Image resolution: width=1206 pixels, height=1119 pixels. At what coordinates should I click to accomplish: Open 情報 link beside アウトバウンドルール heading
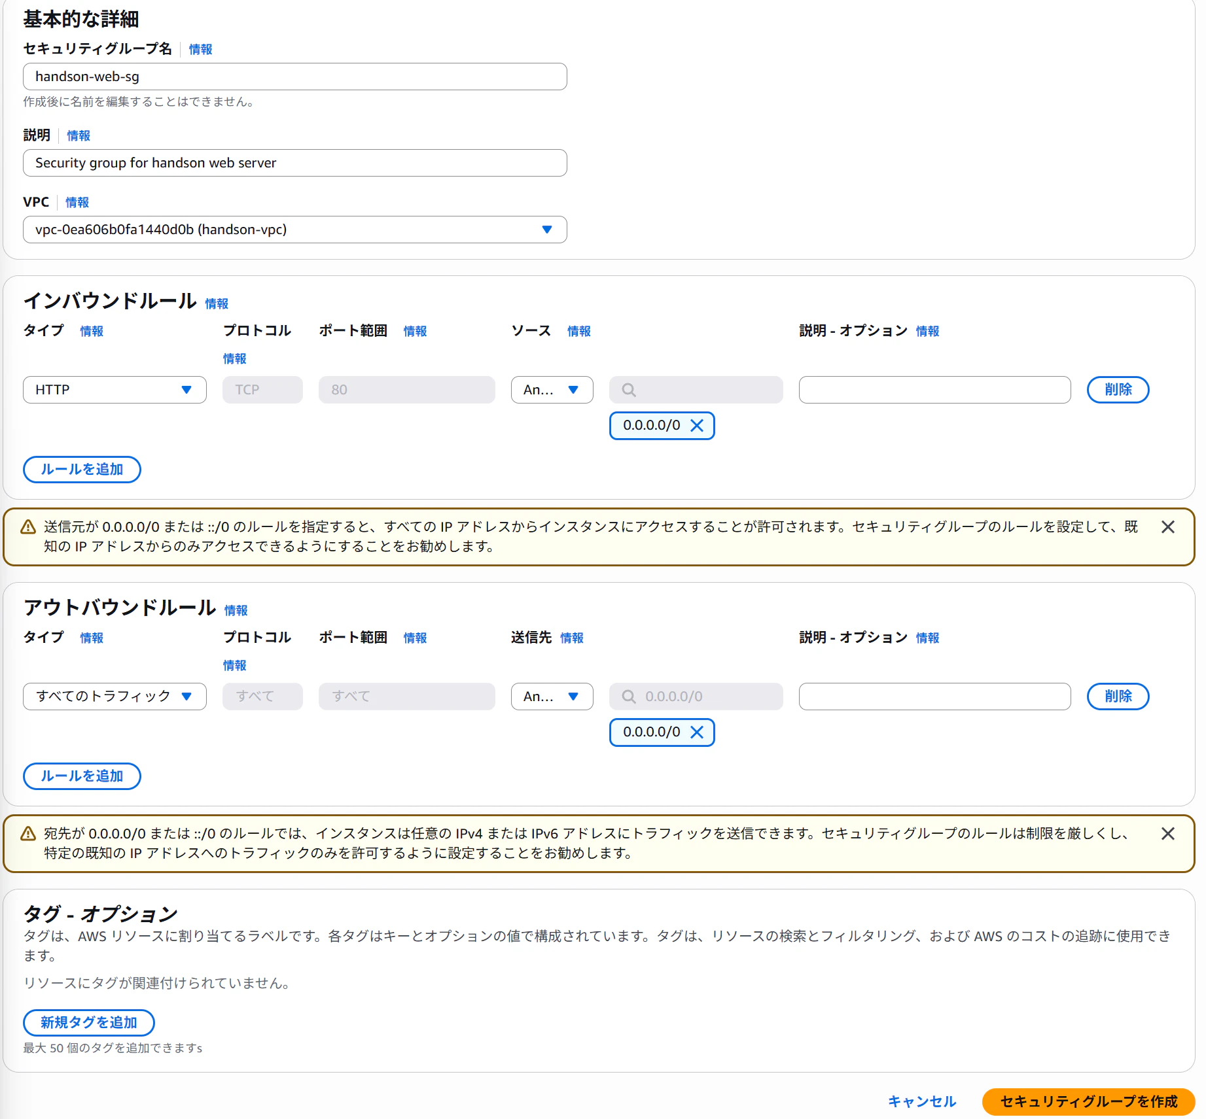[x=236, y=611]
